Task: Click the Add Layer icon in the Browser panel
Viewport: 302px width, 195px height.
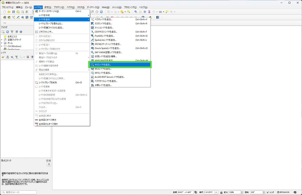Action: pos(3,32)
